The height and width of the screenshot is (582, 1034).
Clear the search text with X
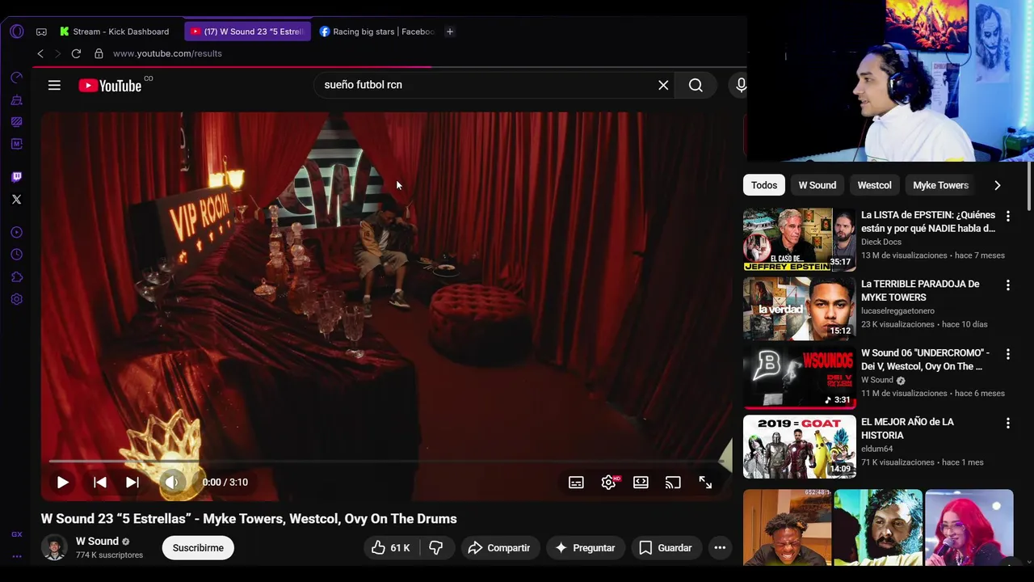click(663, 85)
